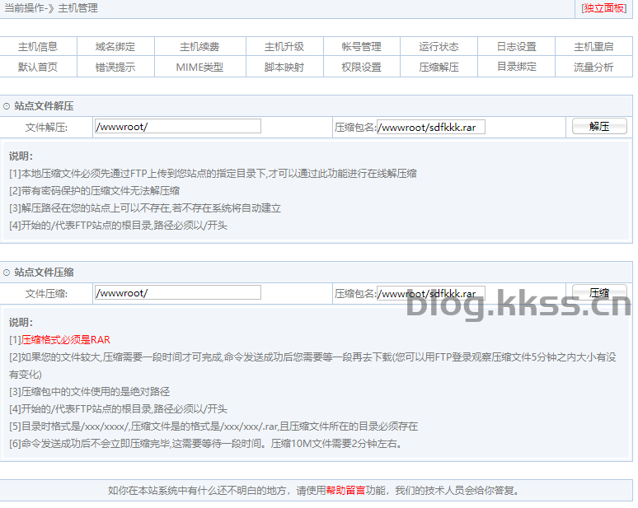Focus the 文件解压 path input field
This screenshot has height=508, width=638.
(177, 127)
